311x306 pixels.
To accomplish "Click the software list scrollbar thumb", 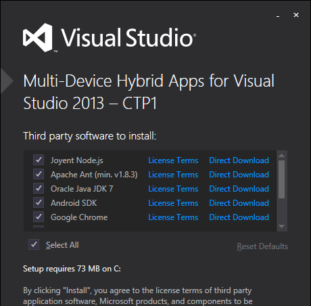I will [x=281, y=179].
